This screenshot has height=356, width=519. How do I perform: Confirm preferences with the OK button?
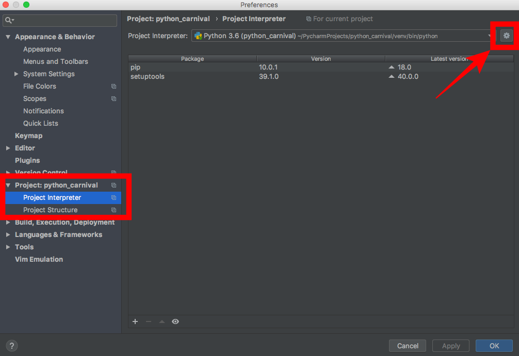[493, 345]
